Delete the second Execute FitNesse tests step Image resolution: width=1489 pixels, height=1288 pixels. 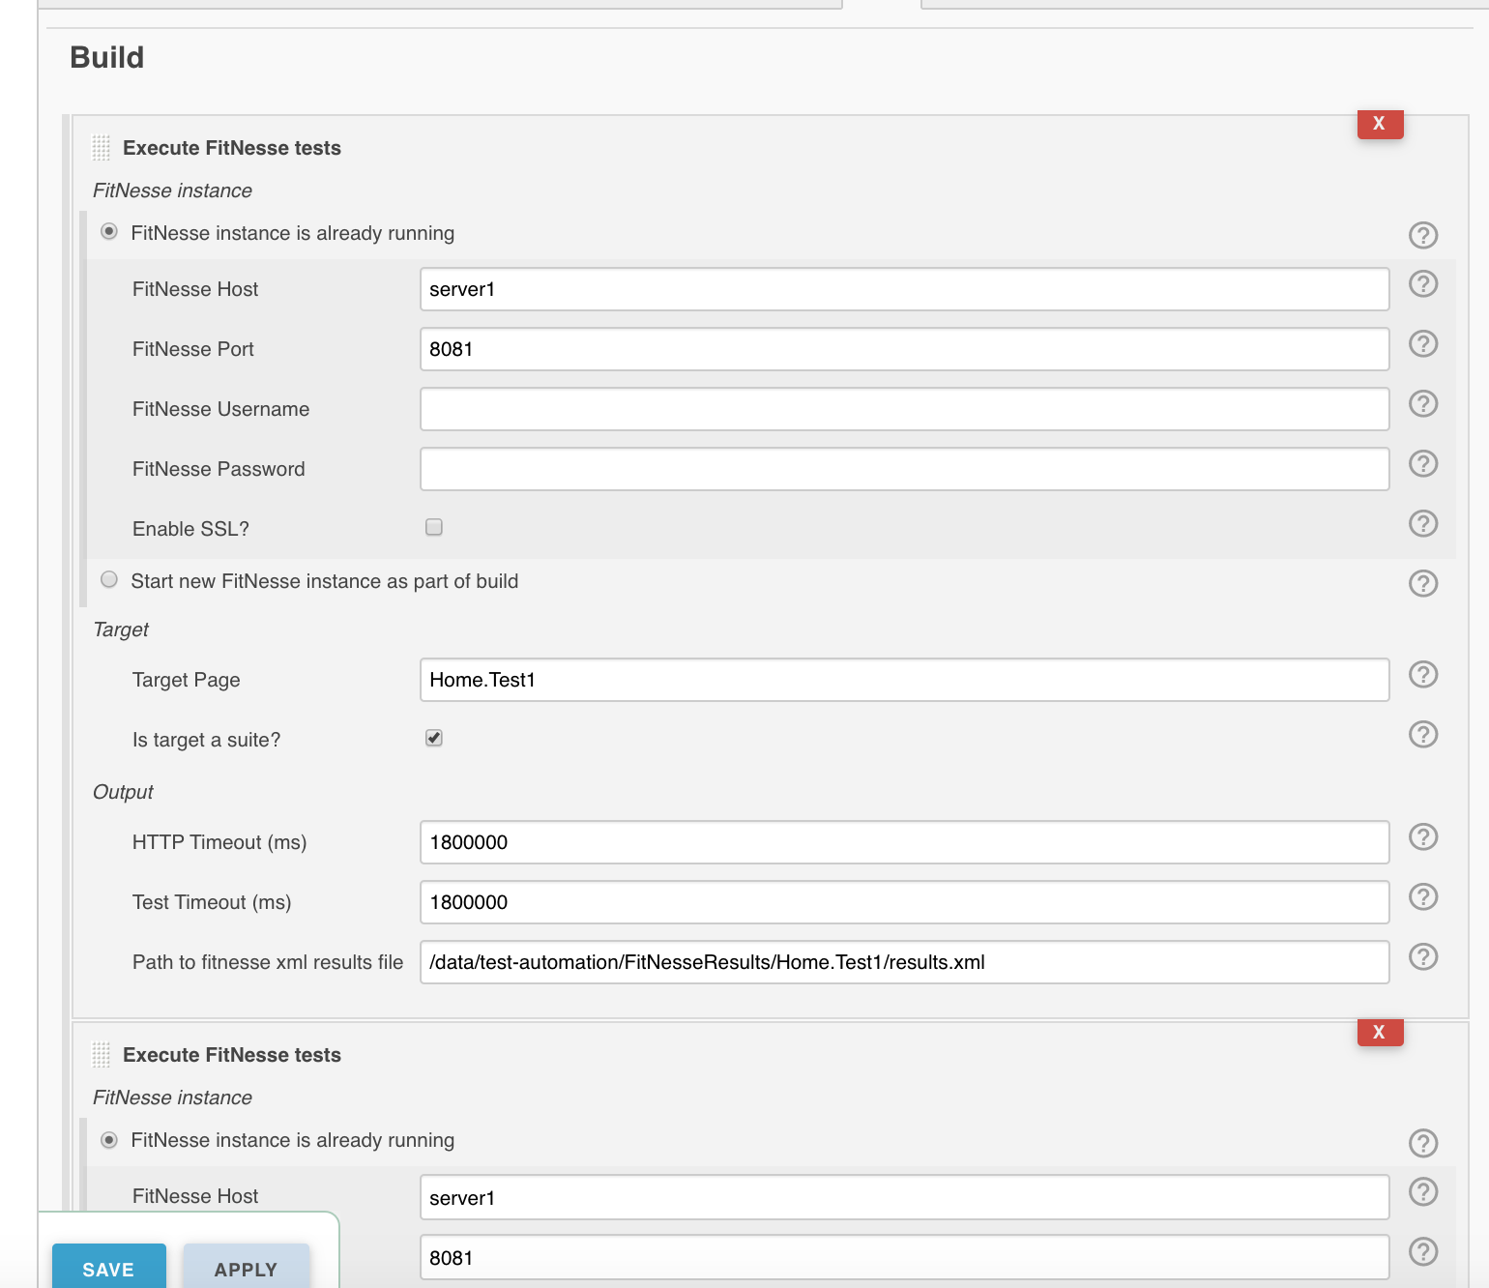[x=1380, y=1032]
